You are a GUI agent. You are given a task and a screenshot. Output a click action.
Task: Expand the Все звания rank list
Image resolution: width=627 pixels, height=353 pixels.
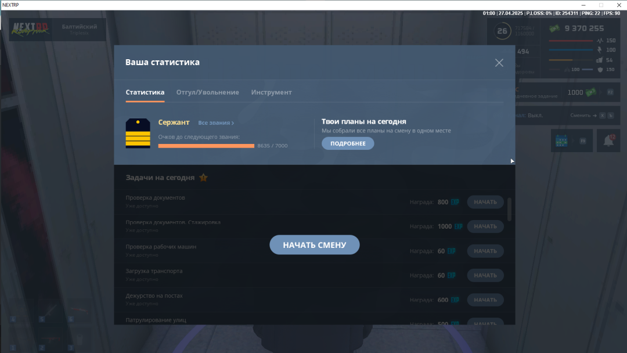pyautogui.click(x=216, y=123)
